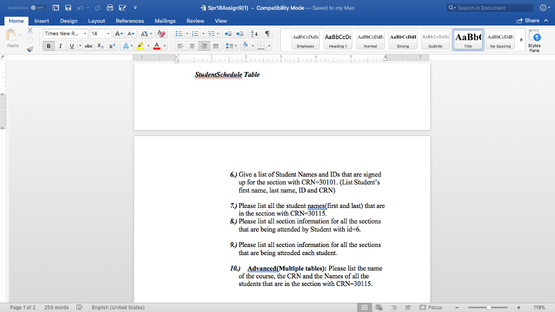This screenshot has height=312, width=555.
Task: Open the underline style dropdown arrow
Action: 80,46
